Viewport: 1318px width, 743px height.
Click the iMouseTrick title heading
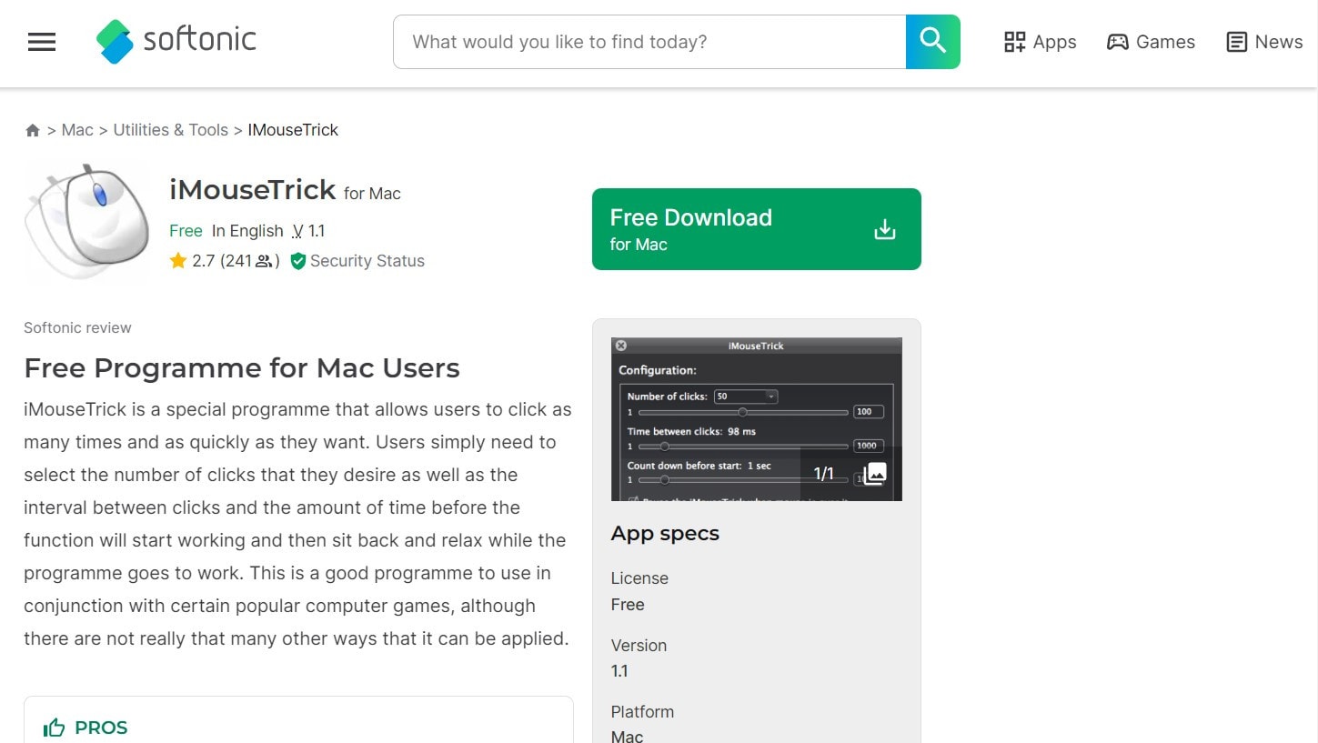point(253,190)
